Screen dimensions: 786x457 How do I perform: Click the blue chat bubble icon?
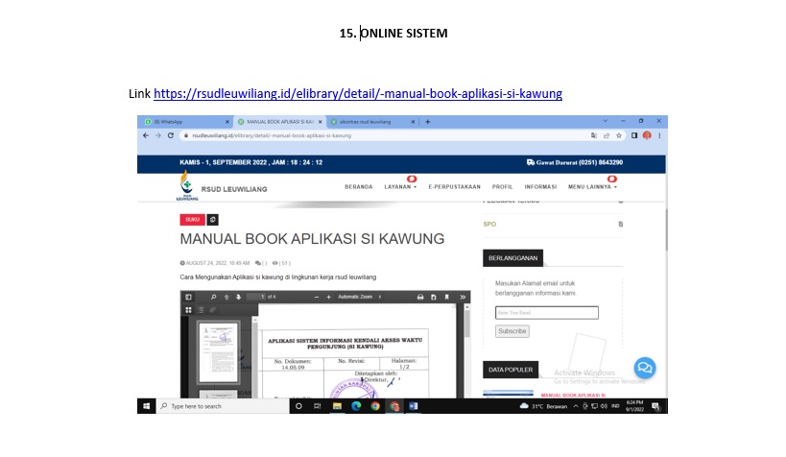[644, 368]
